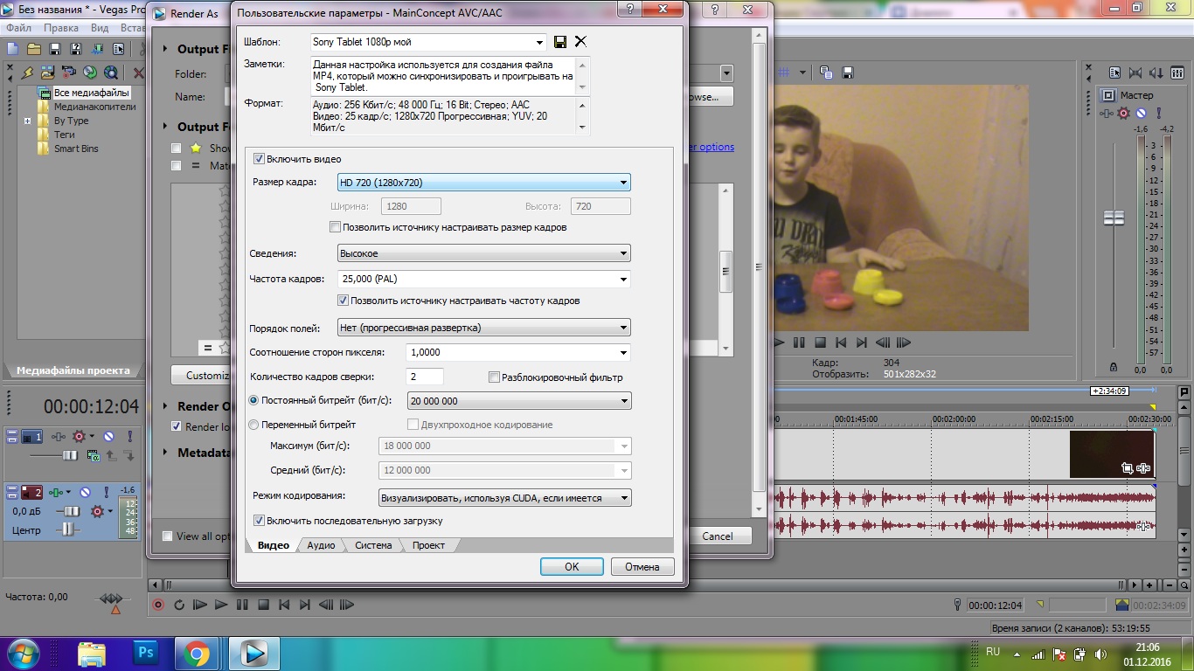Viewport: 1194px width, 671px height.
Task: Open the Windows Start menu
Action: (24, 652)
